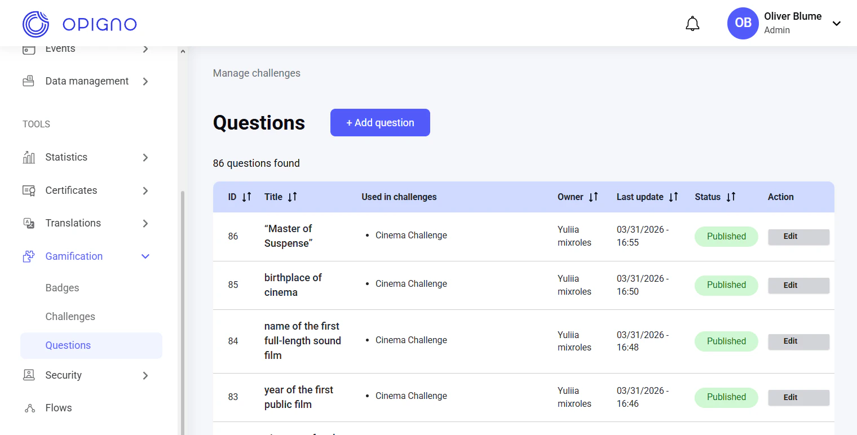Collapse Gamification submenu chevron
The height and width of the screenshot is (435, 857).
click(x=145, y=256)
